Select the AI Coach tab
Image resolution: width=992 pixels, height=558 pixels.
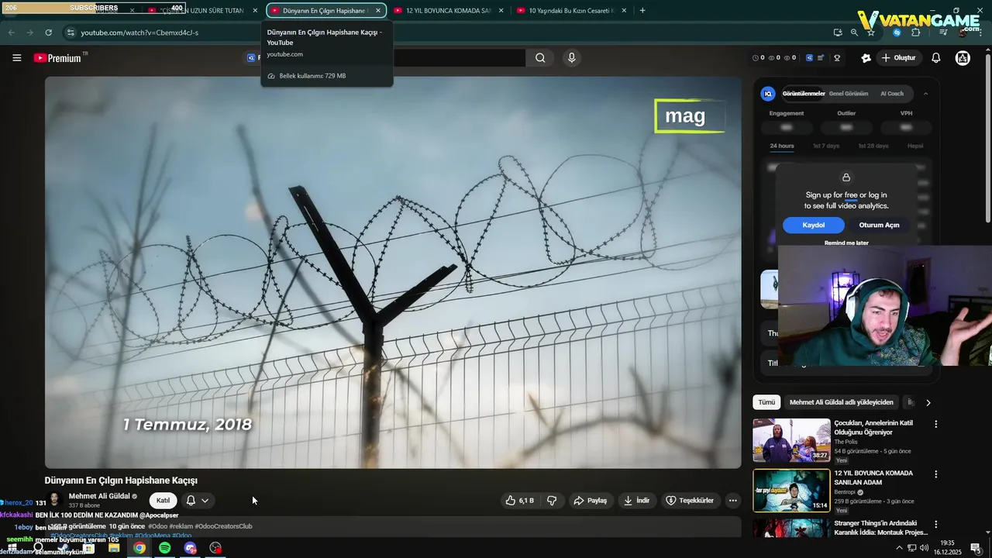point(892,94)
